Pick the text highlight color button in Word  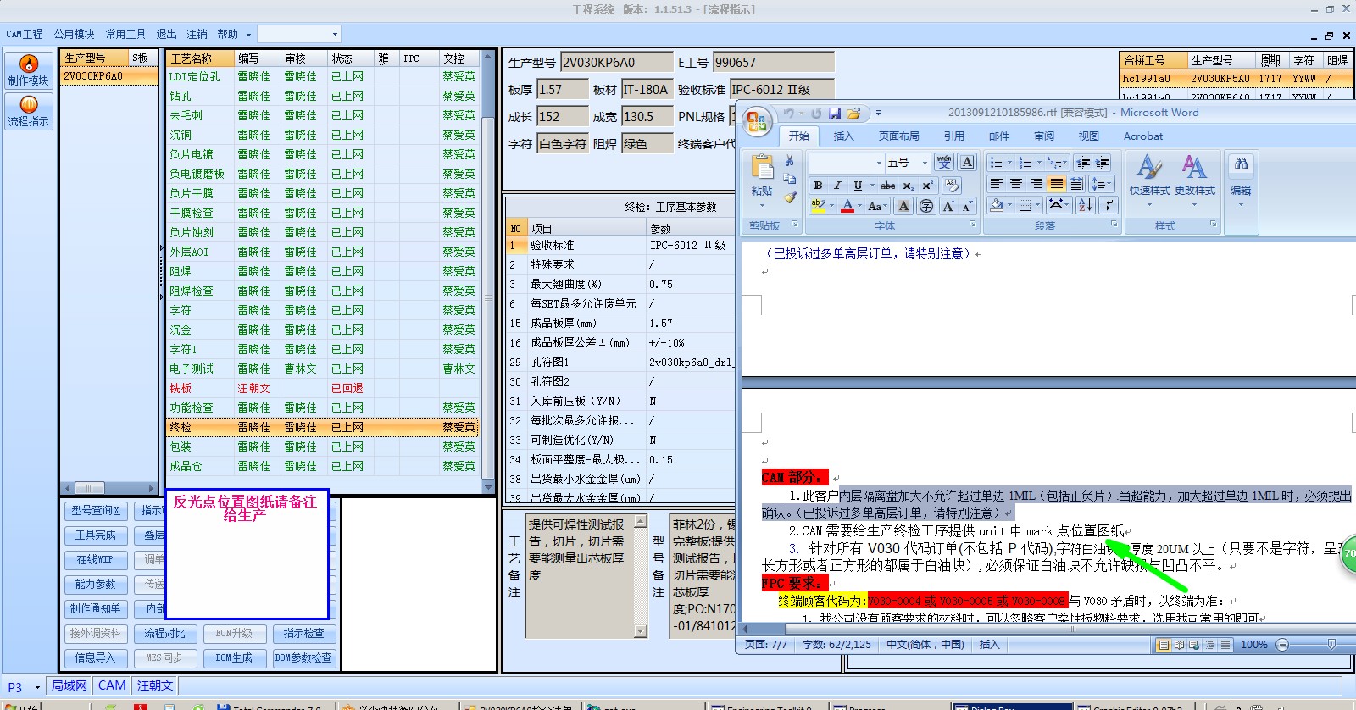(818, 206)
